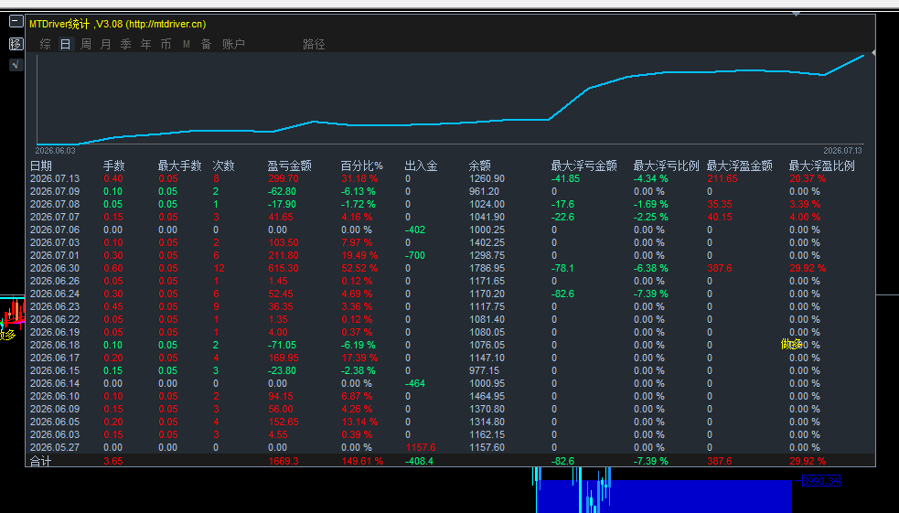Select the 2026.05.27 date row
The width and height of the screenshot is (899, 513).
[x=55, y=448]
